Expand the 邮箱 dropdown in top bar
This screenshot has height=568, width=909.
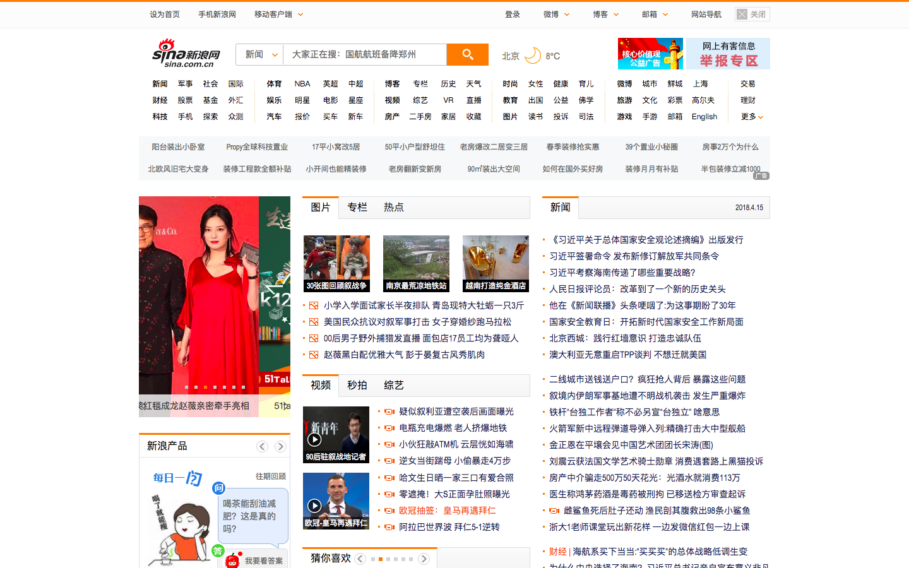(655, 14)
